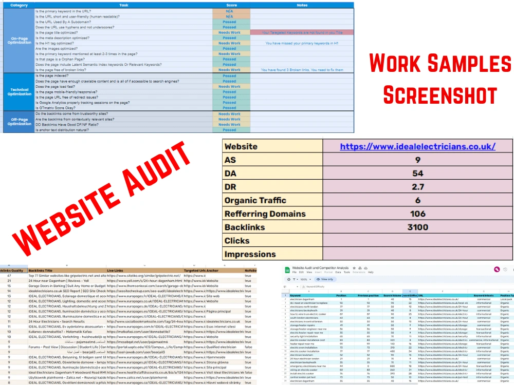The width and height of the screenshot is (514, 385).
Task: Open the idealelectricians.co.uk website link
Action: click(417, 146)
